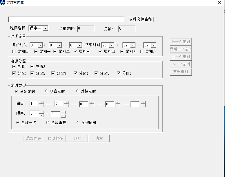Open the end time hour dropdown showing 23
The height and width of the screenshot is (177, 225).
point(112,45)
